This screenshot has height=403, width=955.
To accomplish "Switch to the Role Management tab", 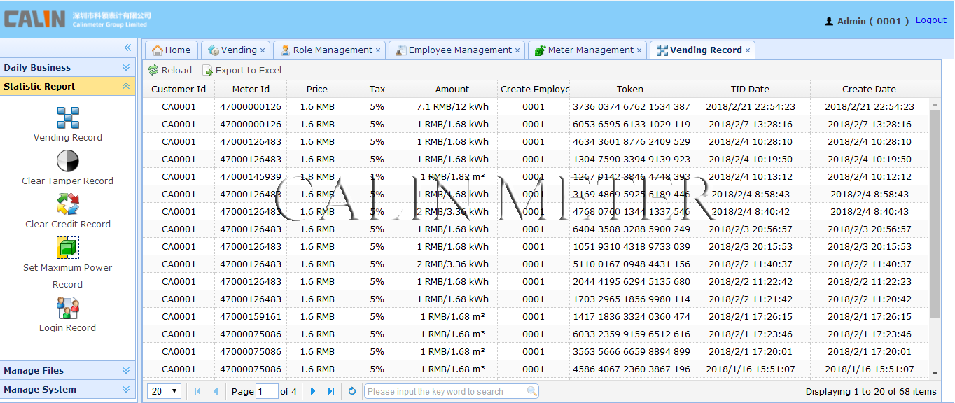I will [x=332, y=50].
